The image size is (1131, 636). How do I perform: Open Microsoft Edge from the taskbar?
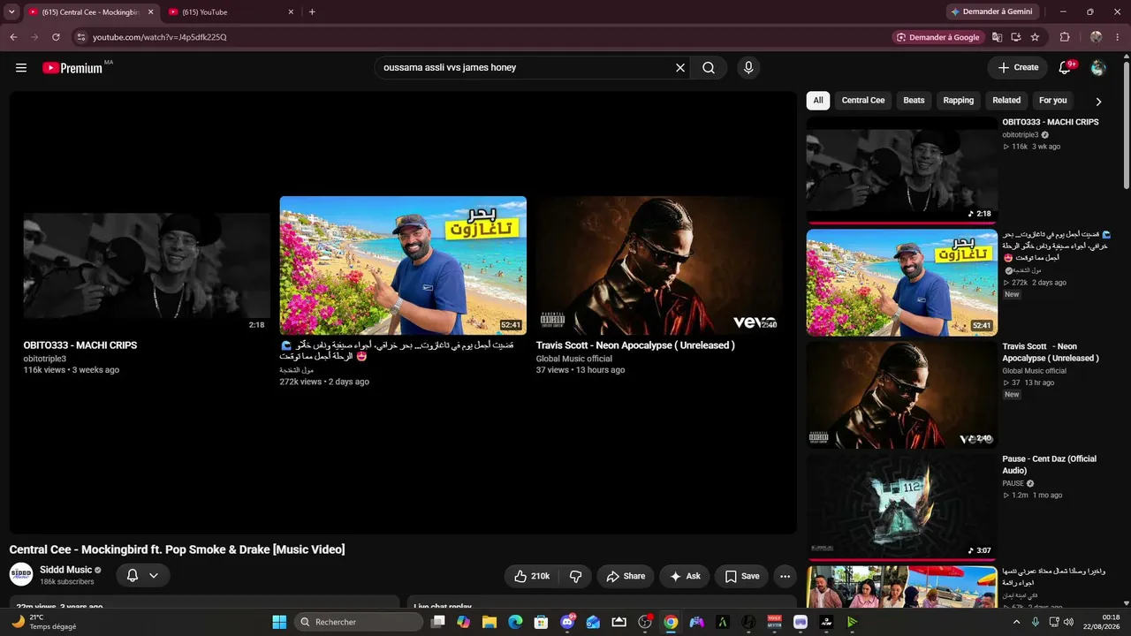tap(515, 622)
